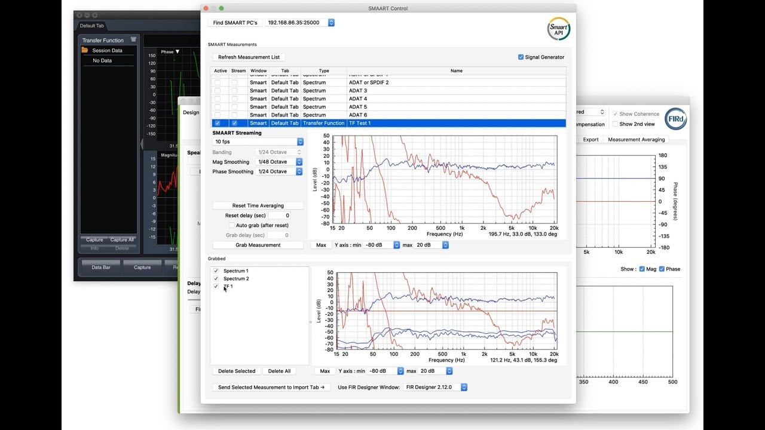765x430 pixels.
Task: Click the panel collapse arrow in Smaart window
Action: point(142,144)
